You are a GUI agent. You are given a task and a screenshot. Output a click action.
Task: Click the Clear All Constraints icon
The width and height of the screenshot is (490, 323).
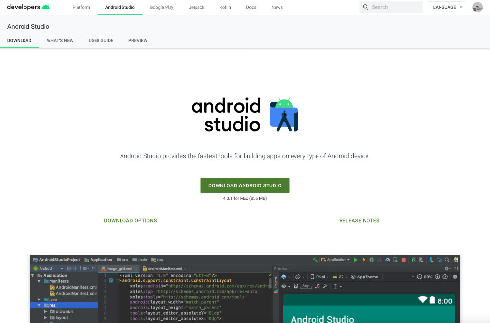point(317,286)
